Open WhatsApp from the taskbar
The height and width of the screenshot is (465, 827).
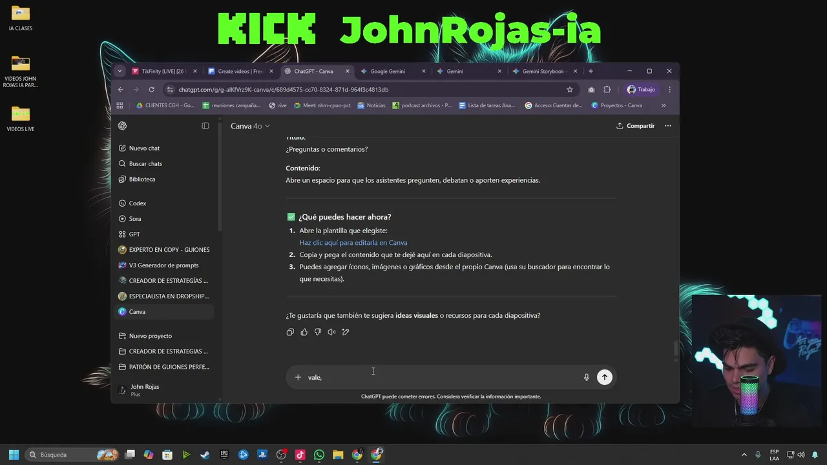coord(319,455)
